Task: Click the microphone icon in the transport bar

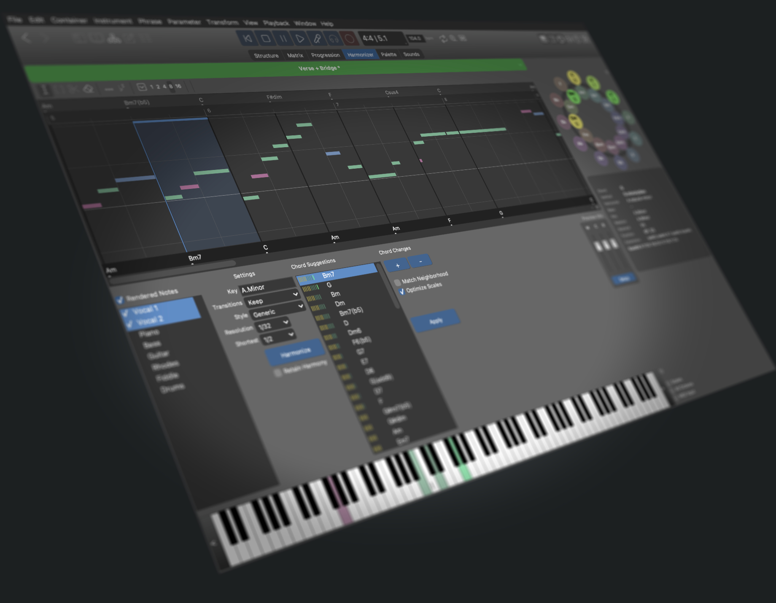Action: pos(317,39)
